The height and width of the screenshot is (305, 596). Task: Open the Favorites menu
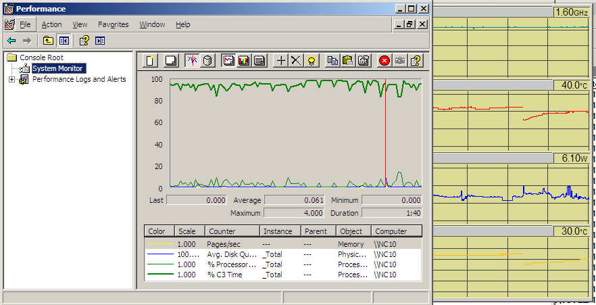coord(113,24)
